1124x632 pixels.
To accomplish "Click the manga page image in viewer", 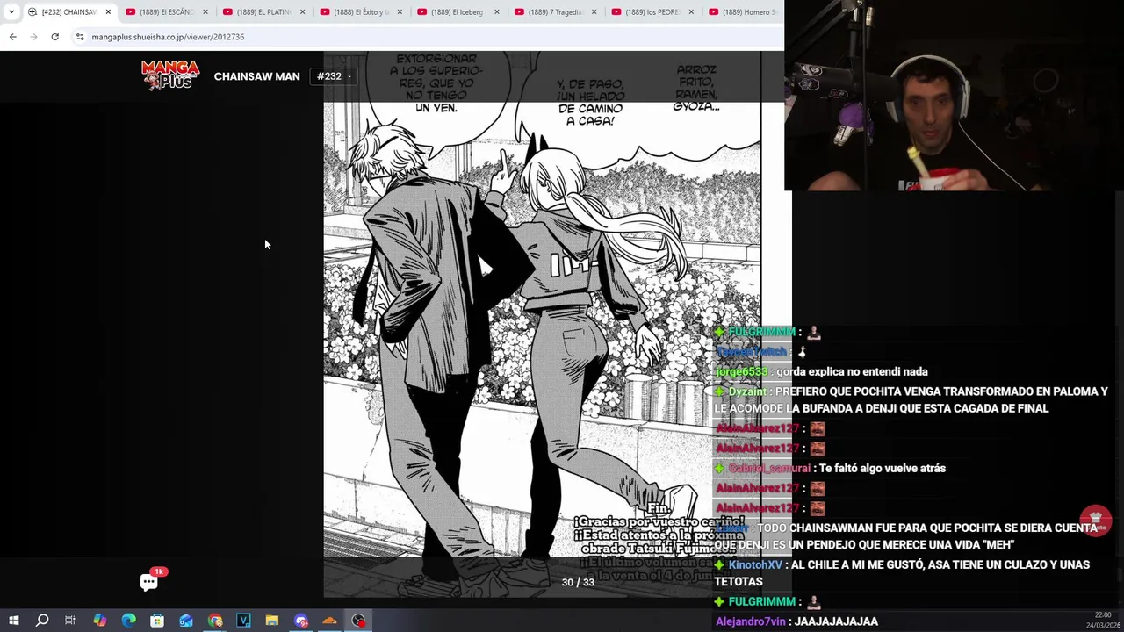I will (x=542, y=325).
